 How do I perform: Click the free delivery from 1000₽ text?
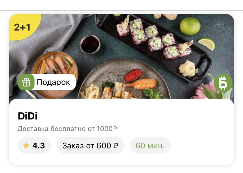(x=67, y=129)
